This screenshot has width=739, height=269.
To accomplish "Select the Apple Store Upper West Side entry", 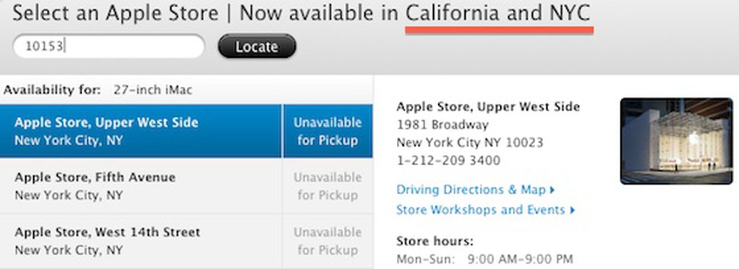I will [139, 131].
